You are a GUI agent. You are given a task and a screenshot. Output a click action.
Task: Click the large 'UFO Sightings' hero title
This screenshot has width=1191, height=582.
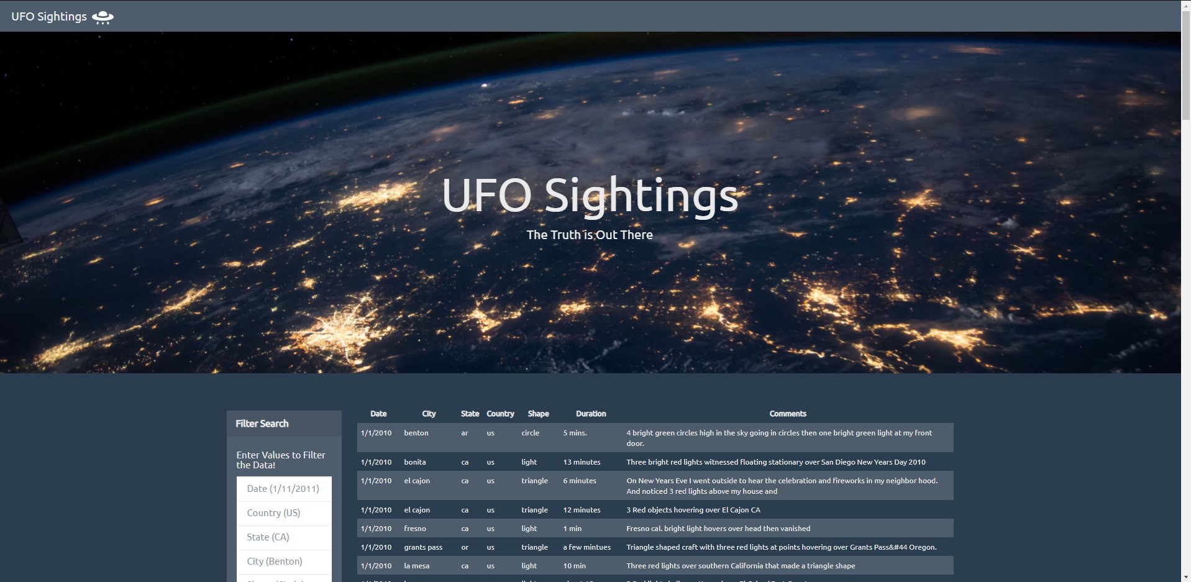pos(590,196)
